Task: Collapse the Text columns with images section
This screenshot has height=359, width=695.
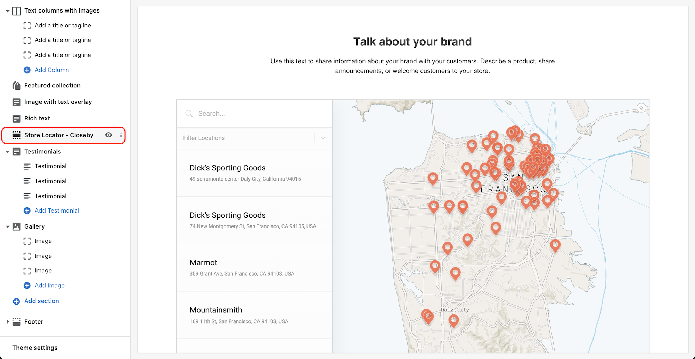Action: [x=8, y=11]
